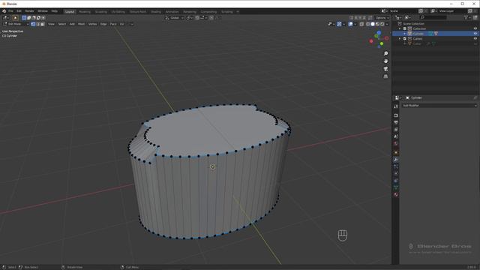480x270 pixels.
Task: Toggle the camera view icon
Action: point(385,69)
